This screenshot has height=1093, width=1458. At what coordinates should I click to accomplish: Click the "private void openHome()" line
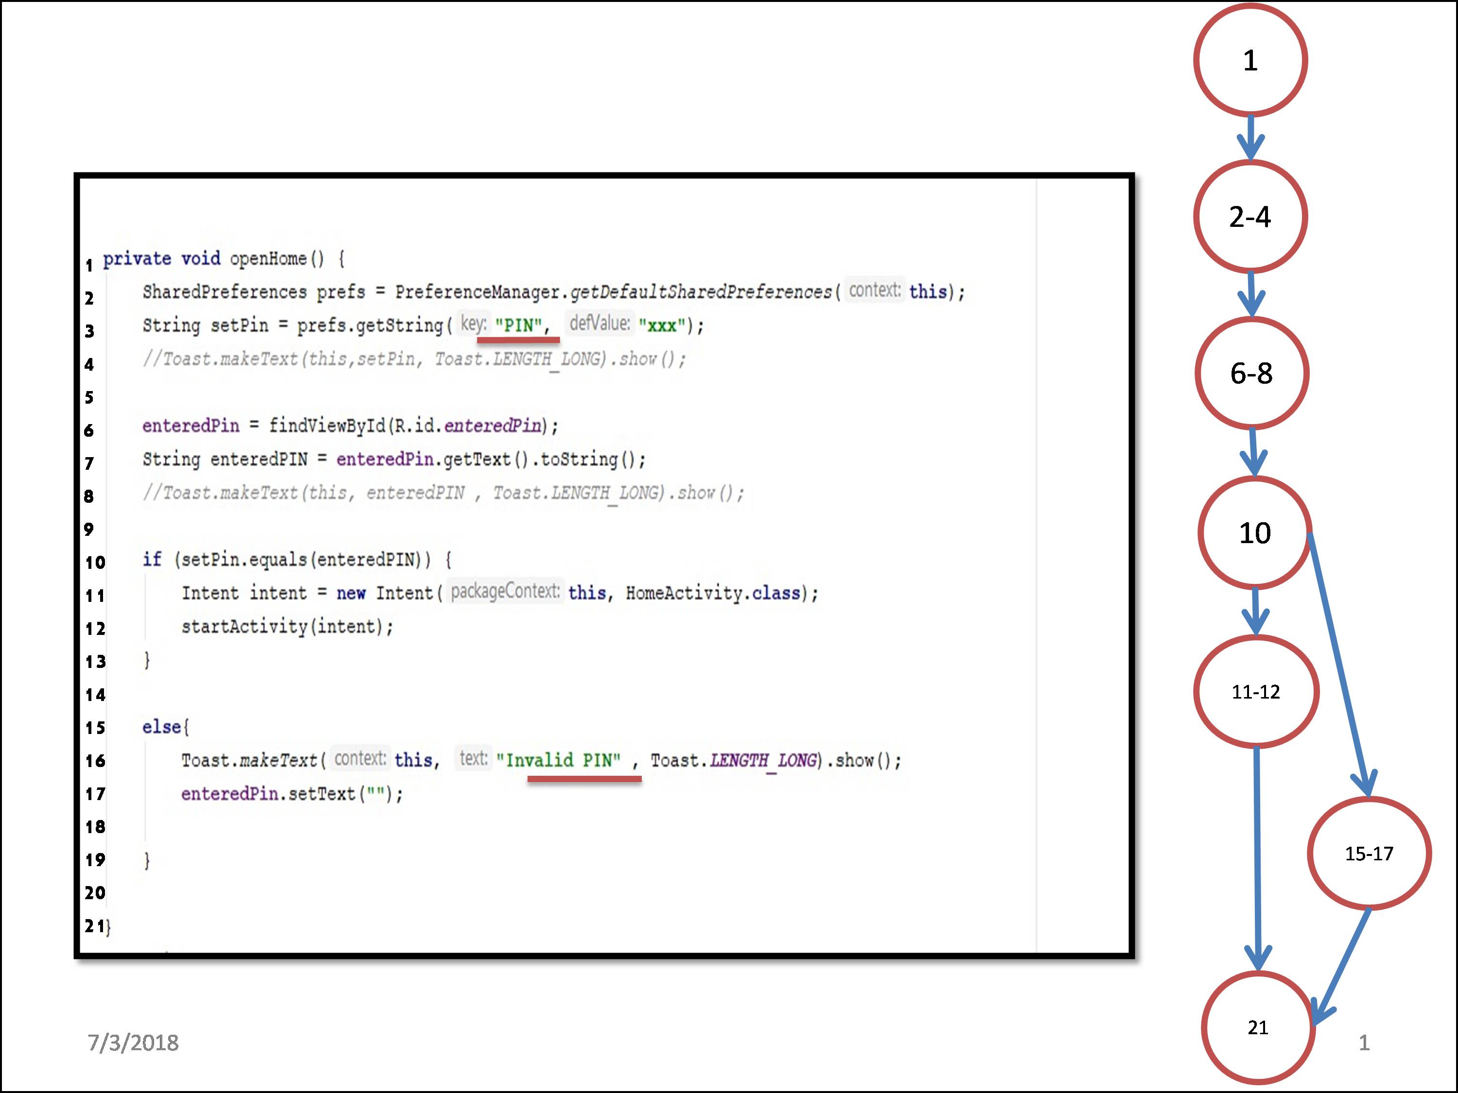coord(224,258)
